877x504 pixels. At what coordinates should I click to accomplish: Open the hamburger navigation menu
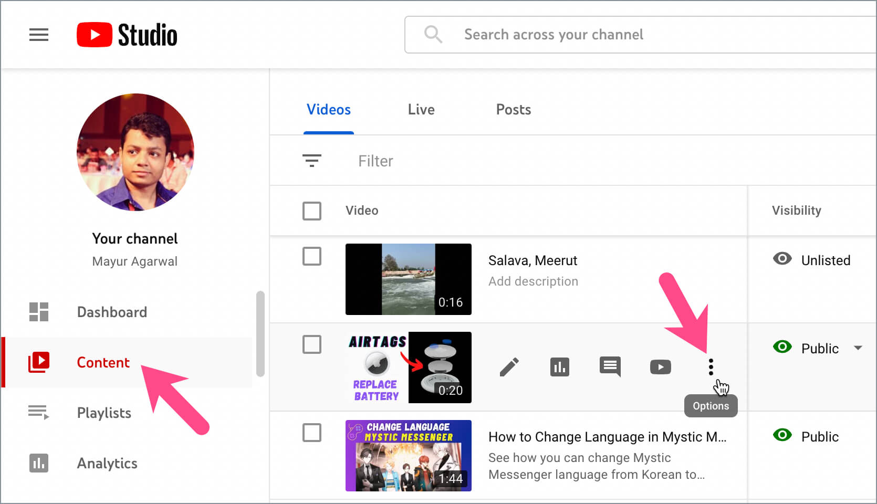pyautogui.click(x=38, y=35)
